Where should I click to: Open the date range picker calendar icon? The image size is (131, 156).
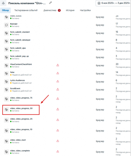[x=99, y=3]
